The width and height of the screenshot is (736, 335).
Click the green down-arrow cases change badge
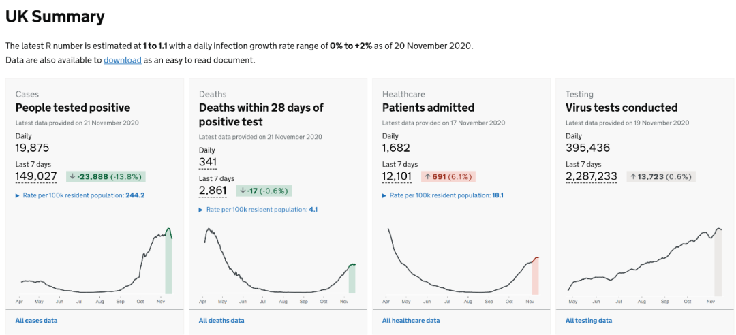click(106, 177)
